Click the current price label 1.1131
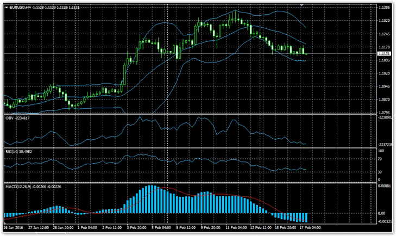 coord(384,54)
